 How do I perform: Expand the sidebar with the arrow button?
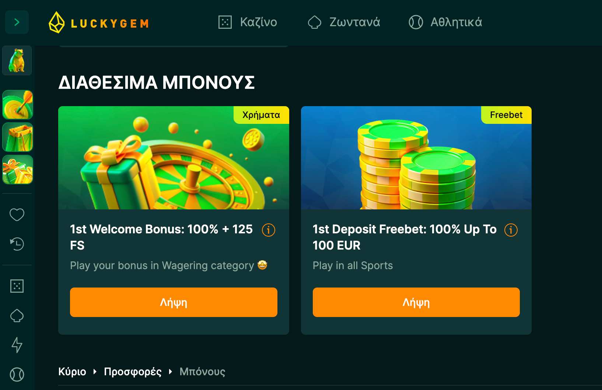click(17, 22)
